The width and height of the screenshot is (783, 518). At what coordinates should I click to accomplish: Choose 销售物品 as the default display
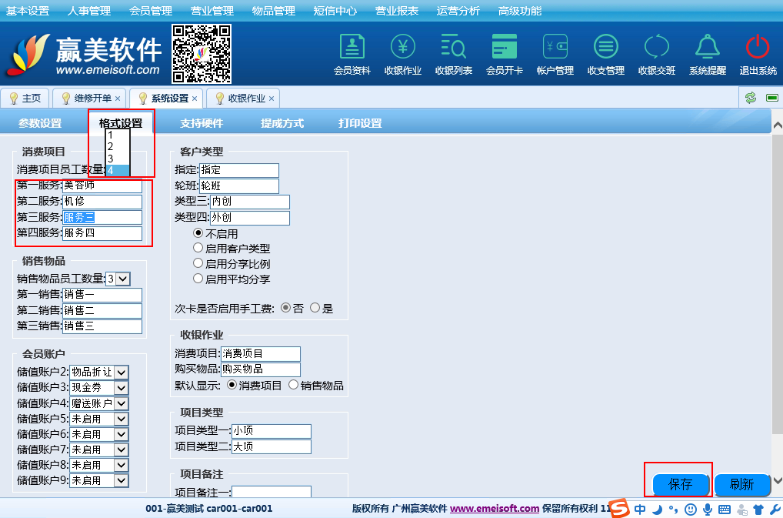pos(293,385)
